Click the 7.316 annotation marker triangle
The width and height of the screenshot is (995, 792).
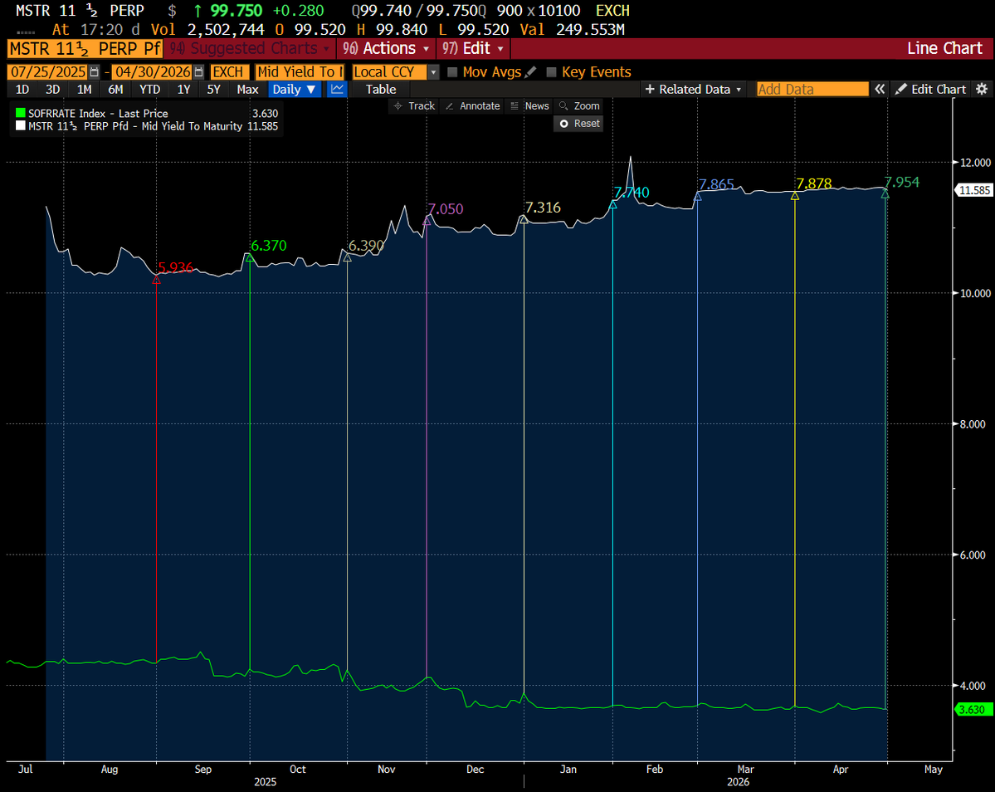tap(524, 219)
